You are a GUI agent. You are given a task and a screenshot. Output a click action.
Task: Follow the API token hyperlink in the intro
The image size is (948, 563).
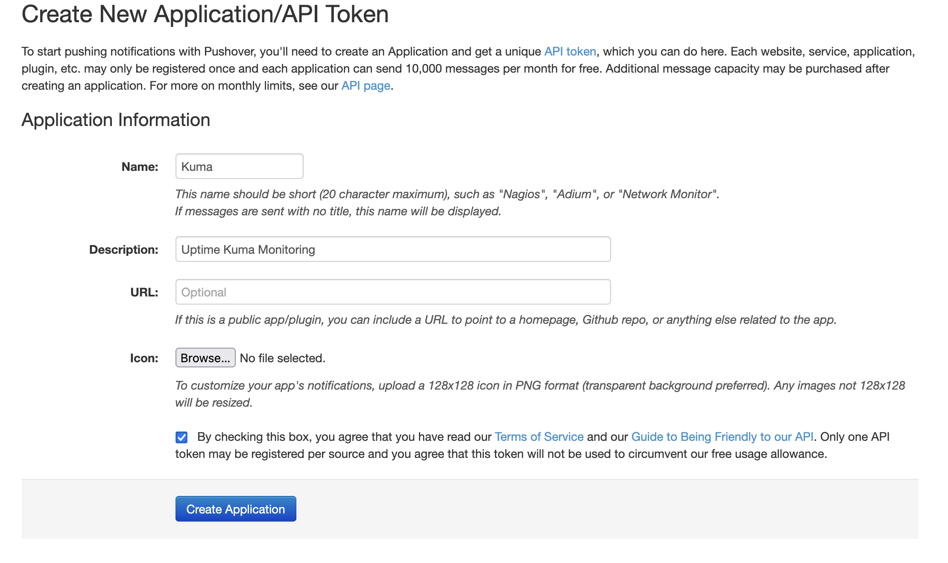[570, 51]
